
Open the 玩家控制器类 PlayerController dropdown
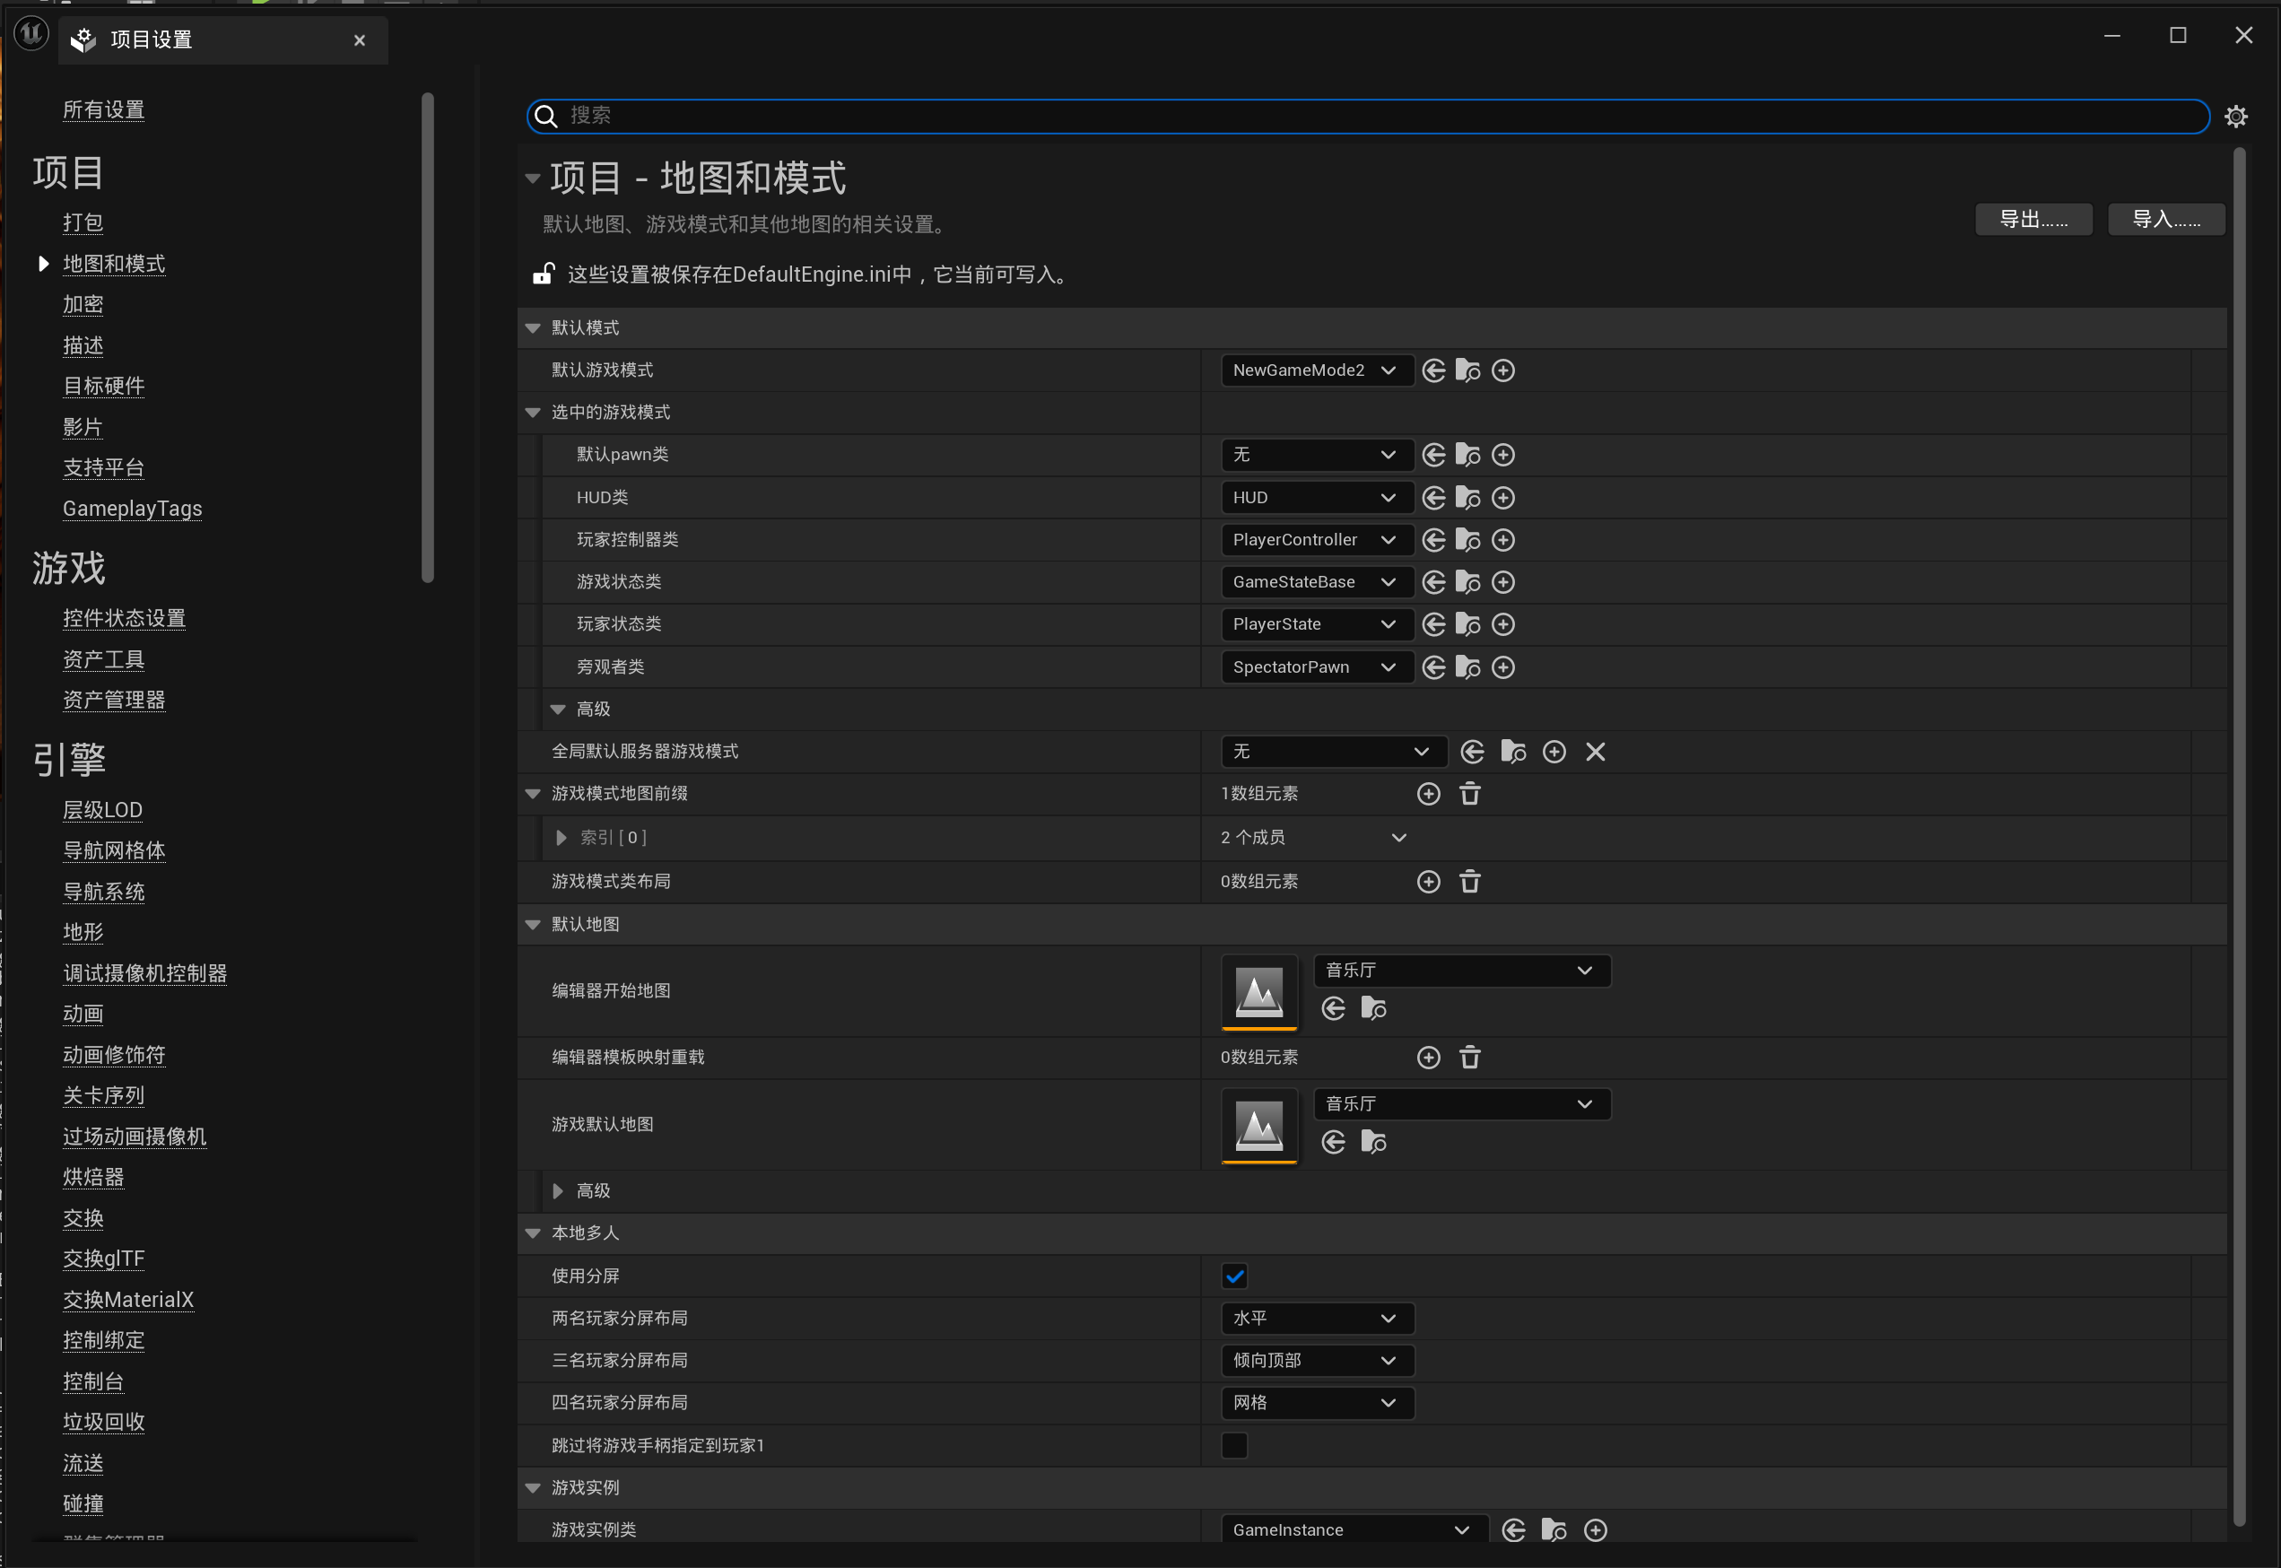pos(1317,540)
